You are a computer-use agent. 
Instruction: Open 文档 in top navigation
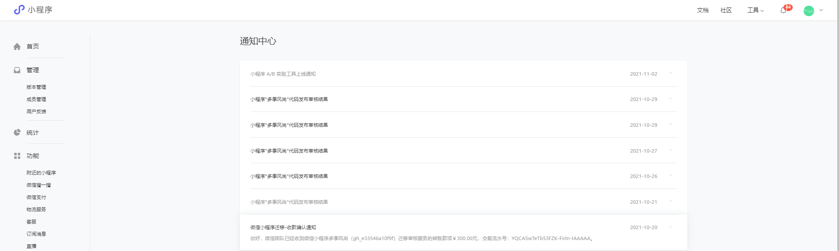pos(703,10)
